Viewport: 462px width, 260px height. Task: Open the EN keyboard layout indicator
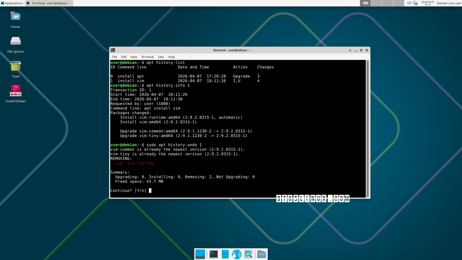click(409, 3)
